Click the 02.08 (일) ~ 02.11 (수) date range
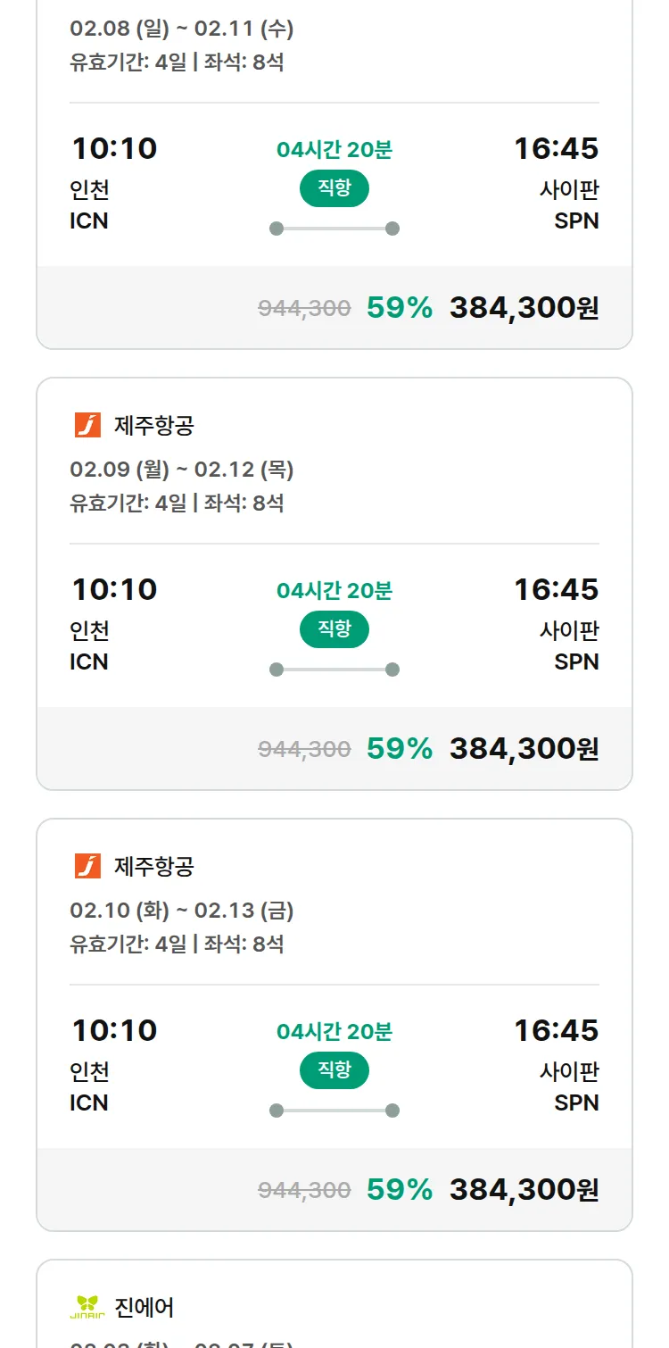 pyautogui.click(x=182, y=29)
